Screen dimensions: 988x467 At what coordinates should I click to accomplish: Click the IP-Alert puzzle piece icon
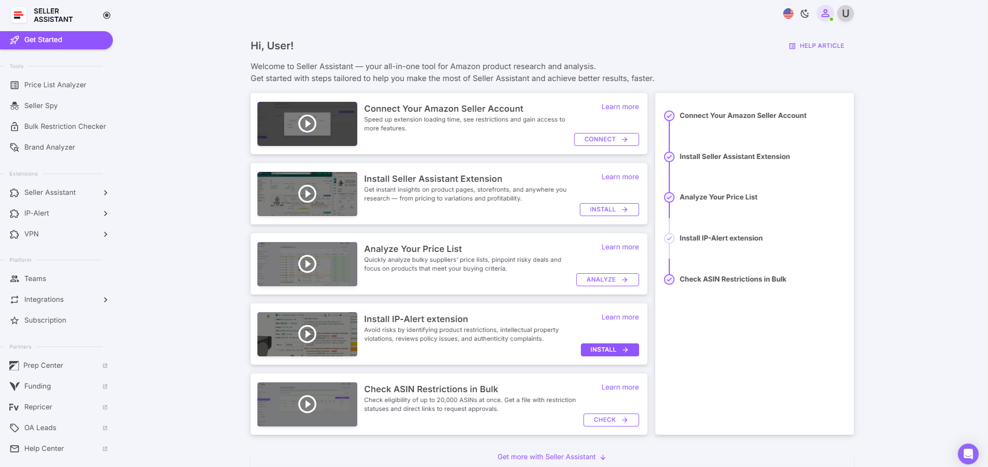tap(15, 214)
